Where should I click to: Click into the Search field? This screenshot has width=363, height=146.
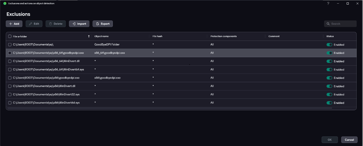[343, 24]
